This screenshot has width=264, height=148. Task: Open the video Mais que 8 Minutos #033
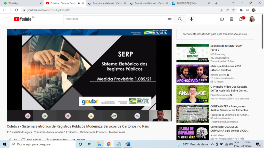click(x=226, y=68)
